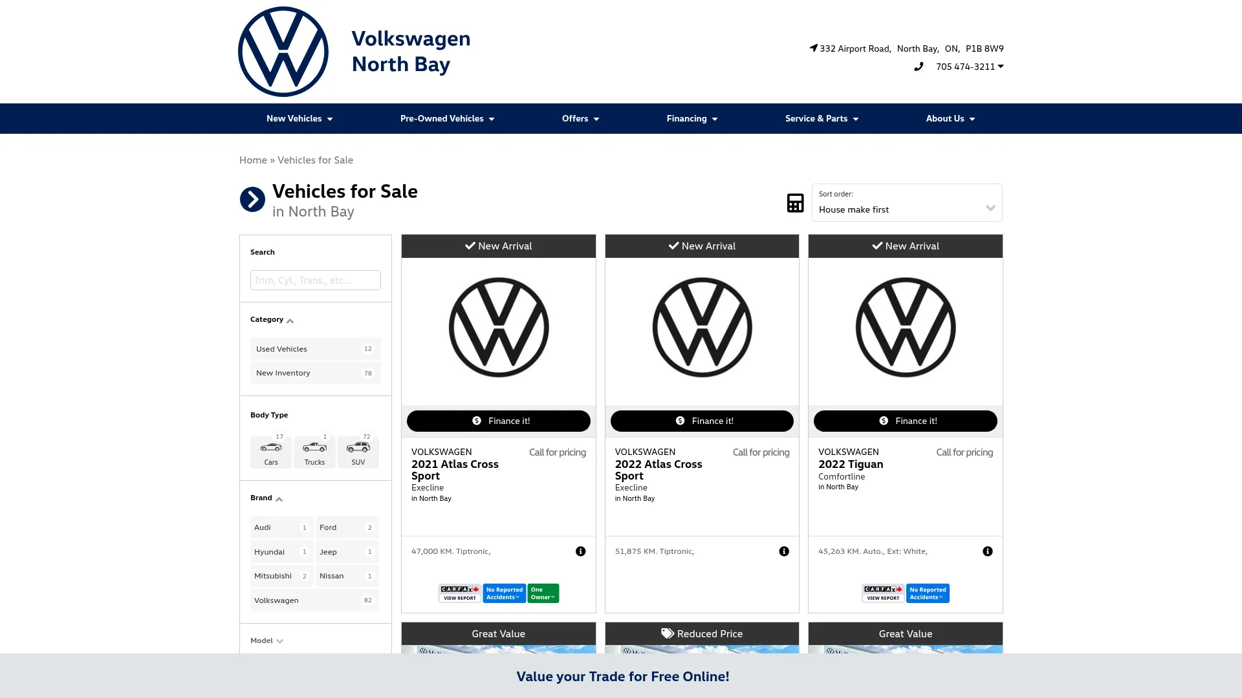Toggle Nissan brand filter

pyautogui.click(x=347, y=576)
